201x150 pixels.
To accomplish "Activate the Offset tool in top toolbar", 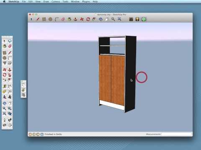I will tap(94, 19).
